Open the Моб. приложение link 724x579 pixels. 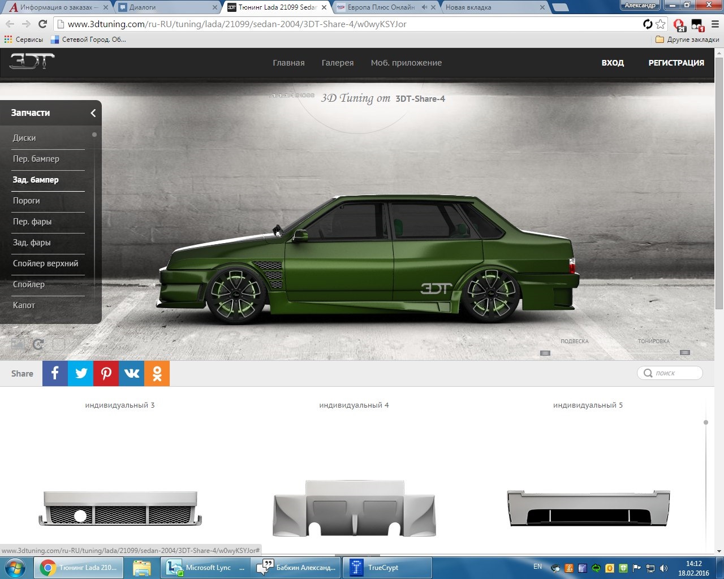tap(406, 63)
